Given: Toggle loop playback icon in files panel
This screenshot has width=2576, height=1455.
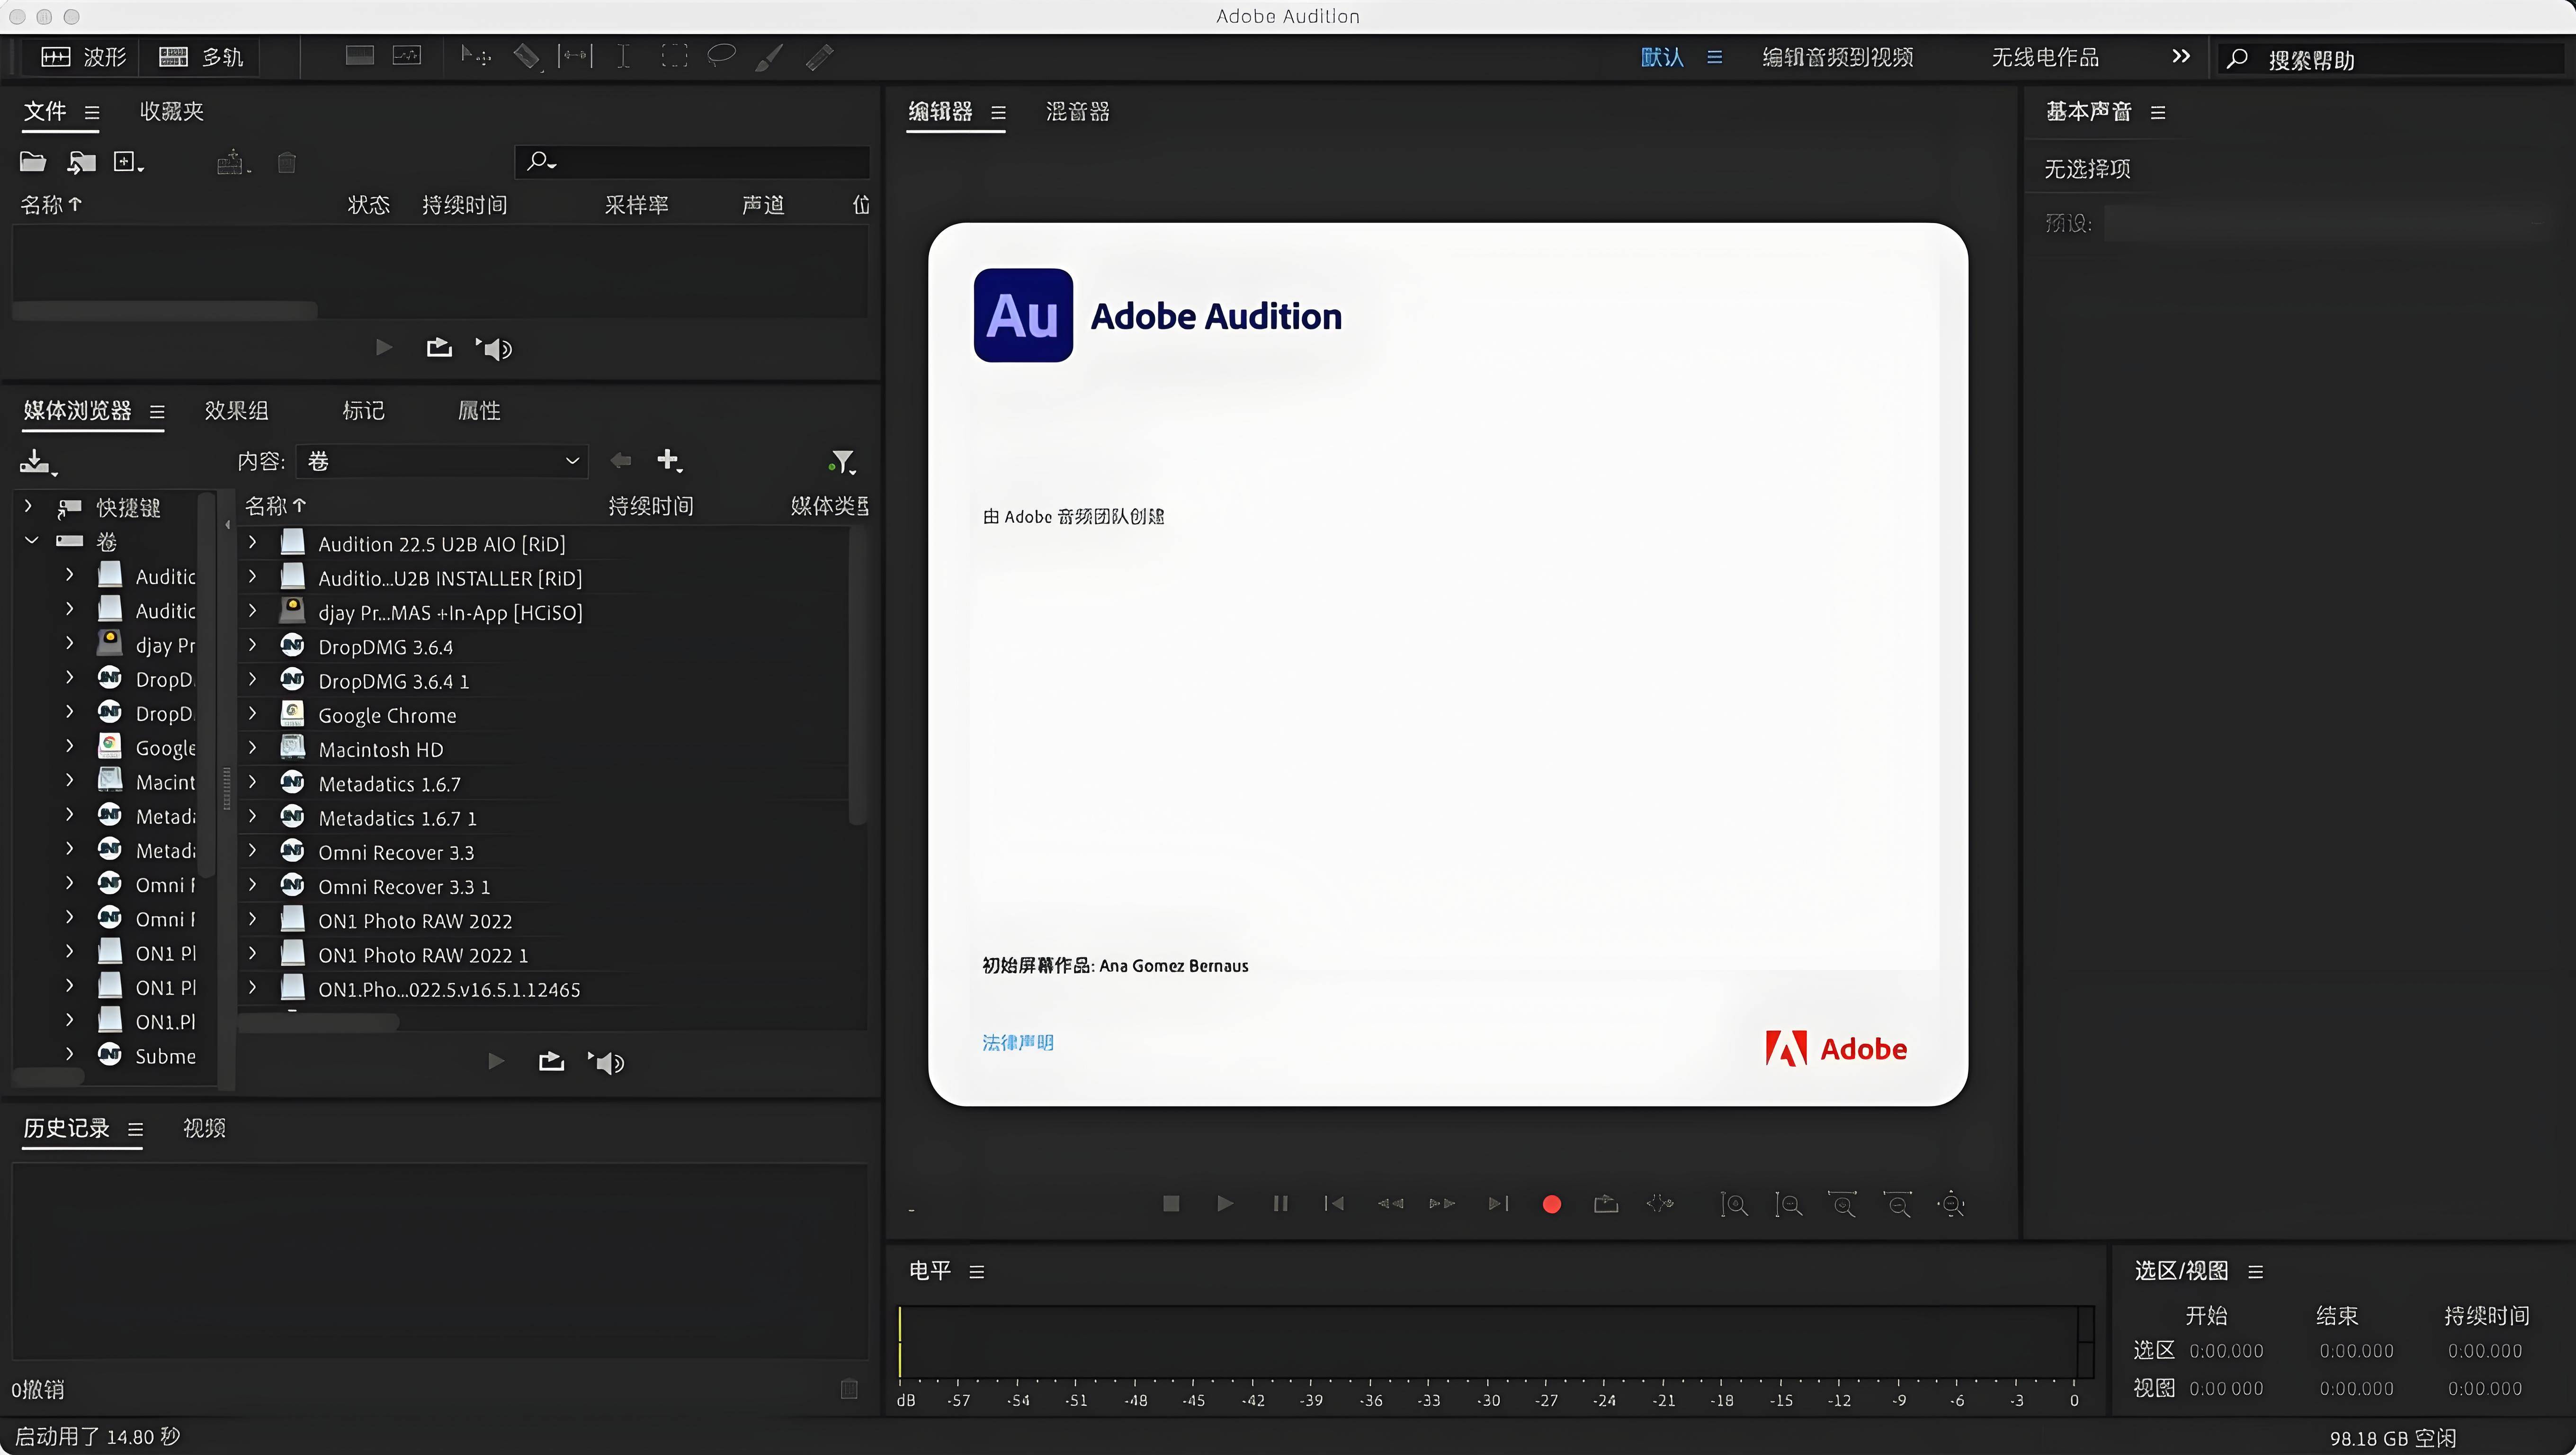Looking at the screenshot, I should pos(439,347).
